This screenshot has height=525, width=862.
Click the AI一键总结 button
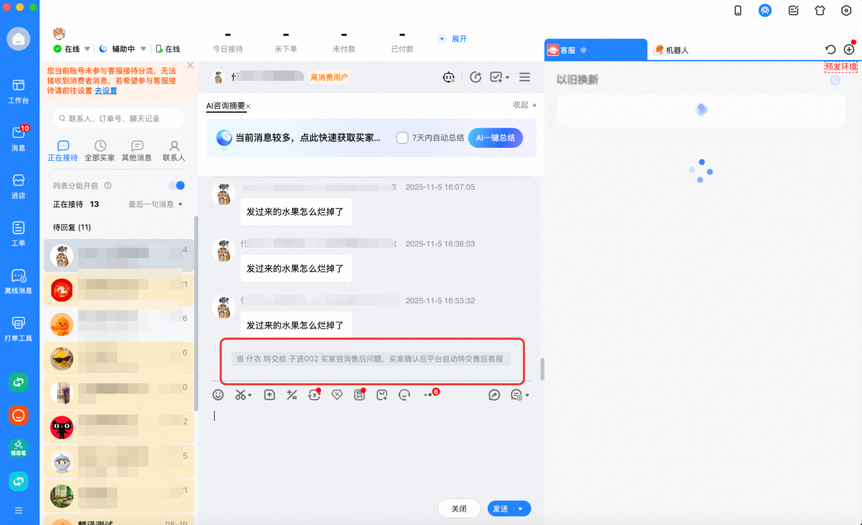tap(495, 138)
